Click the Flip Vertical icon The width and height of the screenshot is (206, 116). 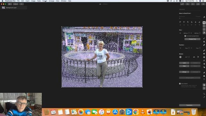coord(198,57)
